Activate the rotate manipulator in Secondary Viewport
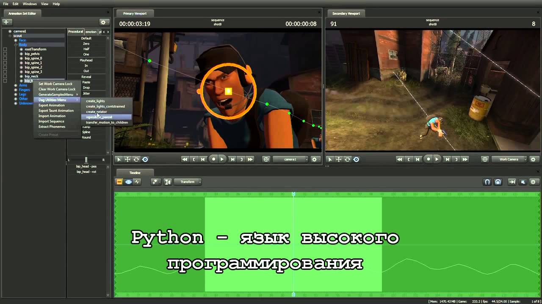 347,159
